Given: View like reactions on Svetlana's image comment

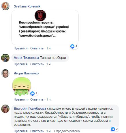Looking at the screenshot, I should [74, 46].
